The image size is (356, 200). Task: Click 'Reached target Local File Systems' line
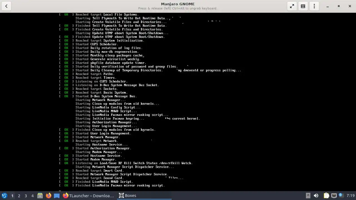coord(99,14)
